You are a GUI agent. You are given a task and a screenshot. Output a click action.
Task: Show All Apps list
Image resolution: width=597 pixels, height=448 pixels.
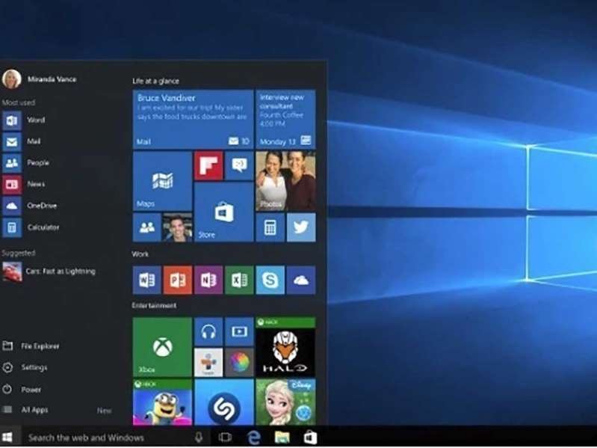[25, 411]
